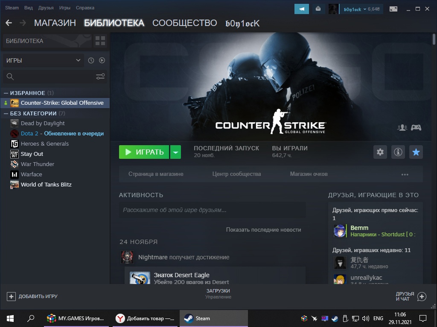The height and width of the screenshot is (327, 437).
Task: Open game settings gear icon
Action: [x=380, y=152]
